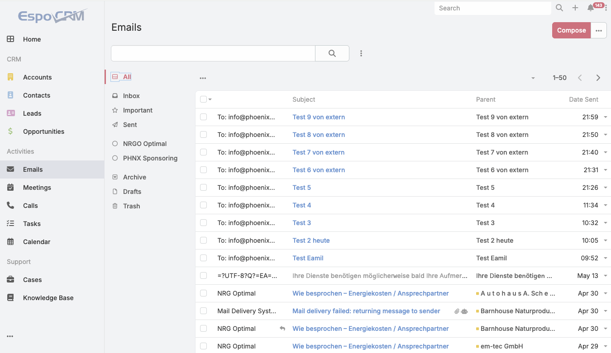Open the list actions menu above the table
Screen dimensions: 611x353
coord(203,78)
